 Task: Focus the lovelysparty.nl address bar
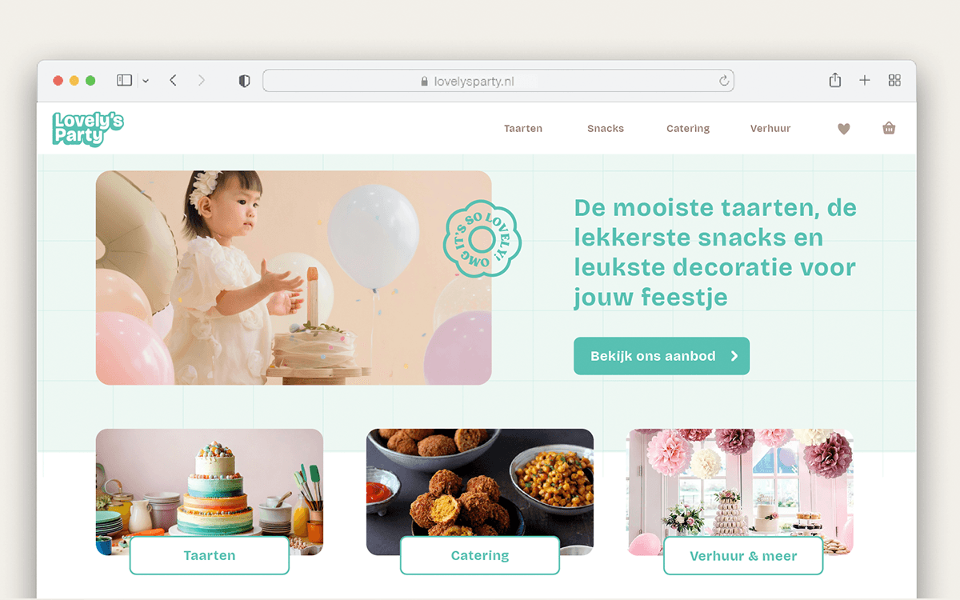point(498,81)
